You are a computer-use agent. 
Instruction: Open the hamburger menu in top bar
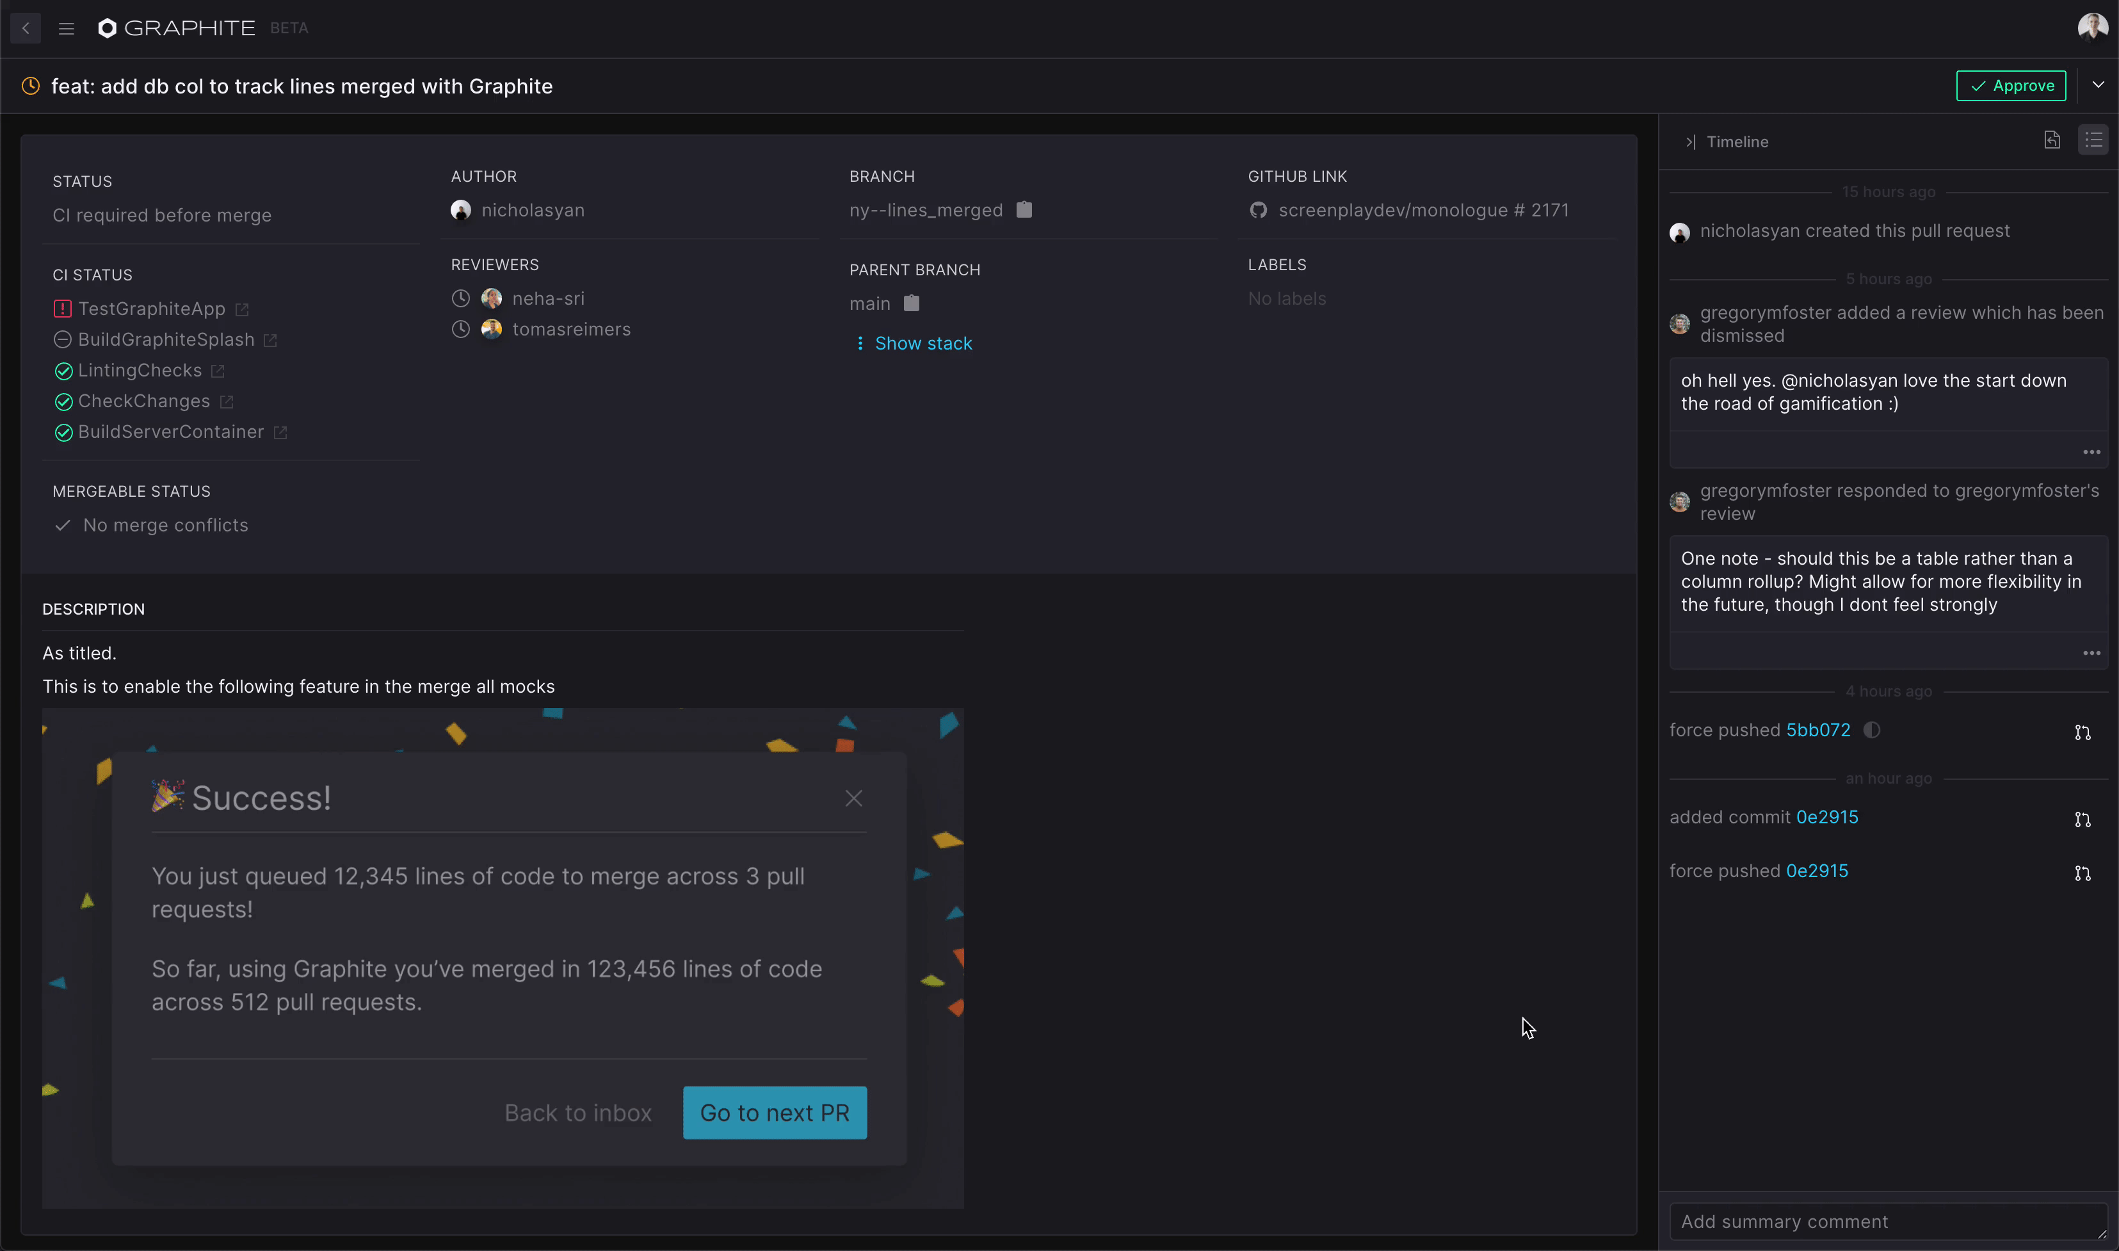click(x=67, y=29)
